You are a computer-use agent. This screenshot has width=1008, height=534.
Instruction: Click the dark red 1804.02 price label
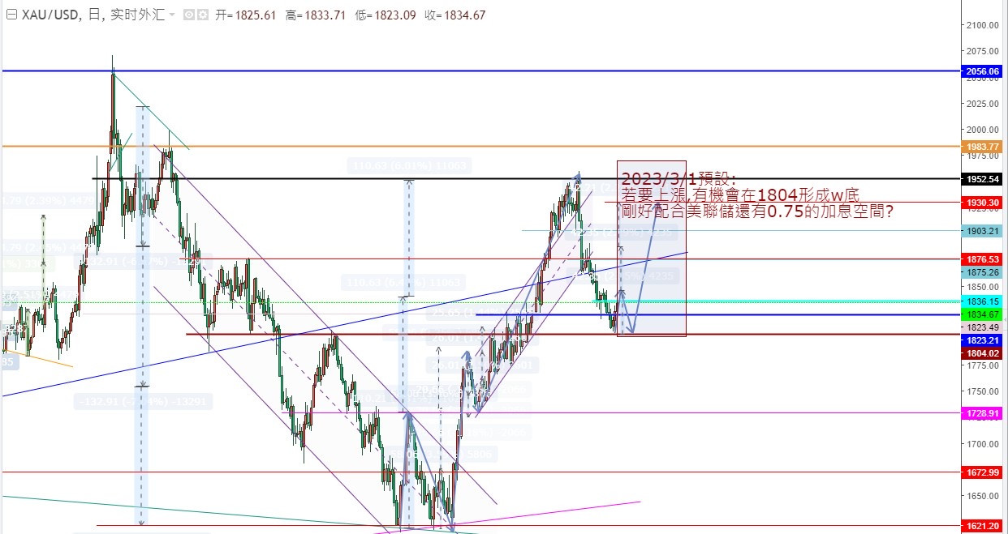click(983, 353)
